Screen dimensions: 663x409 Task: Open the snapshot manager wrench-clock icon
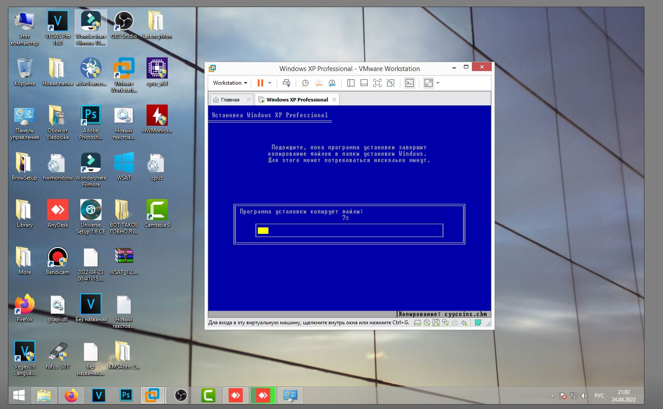pos(332,83)
